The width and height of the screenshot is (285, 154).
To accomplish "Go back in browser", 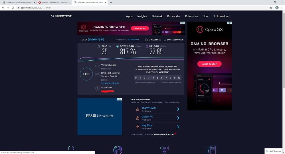I will tap(3, 8).
